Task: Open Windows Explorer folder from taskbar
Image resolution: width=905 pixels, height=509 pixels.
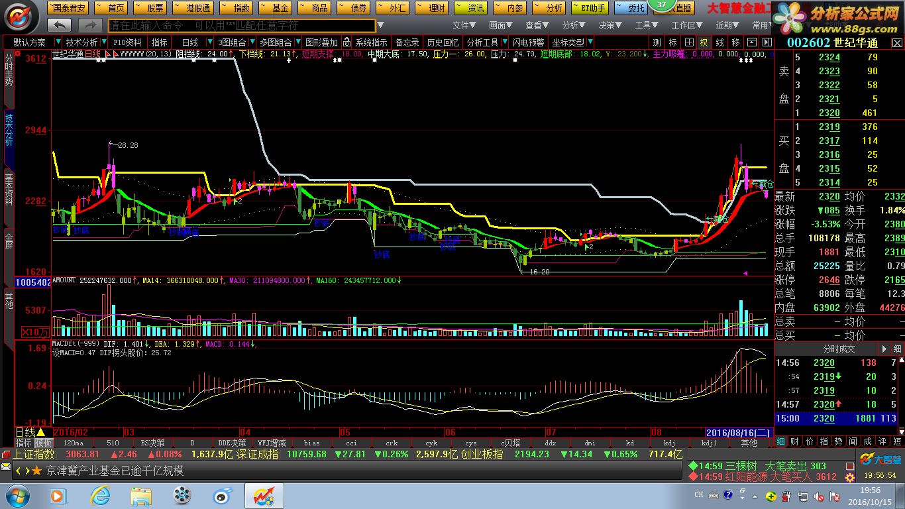Action: click(x=141, y=494)
